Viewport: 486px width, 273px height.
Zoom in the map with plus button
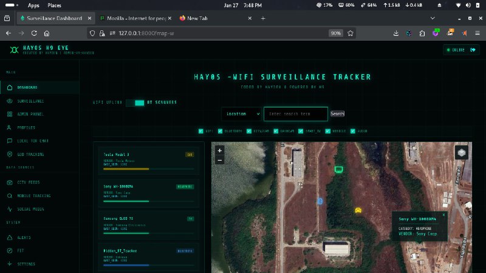220,150
